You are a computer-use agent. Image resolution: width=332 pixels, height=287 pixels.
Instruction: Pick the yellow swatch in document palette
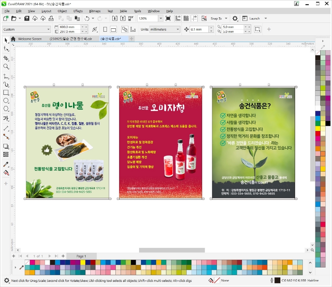click(x=83, y=262)
